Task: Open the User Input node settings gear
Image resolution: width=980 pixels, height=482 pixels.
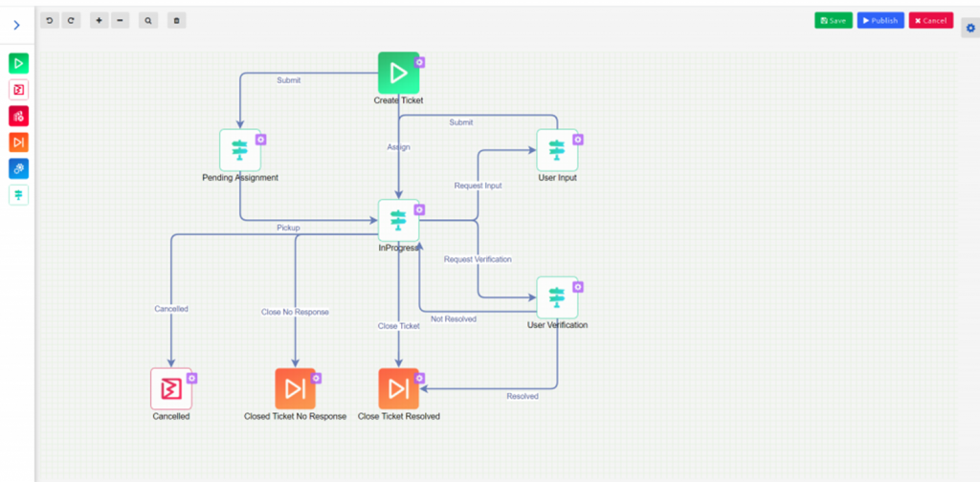Action: coord(578,140)
